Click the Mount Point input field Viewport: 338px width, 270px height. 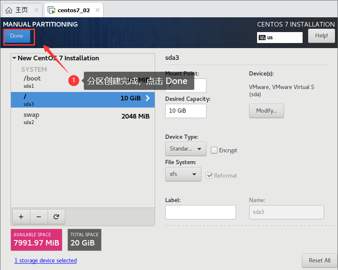point(185,86)
